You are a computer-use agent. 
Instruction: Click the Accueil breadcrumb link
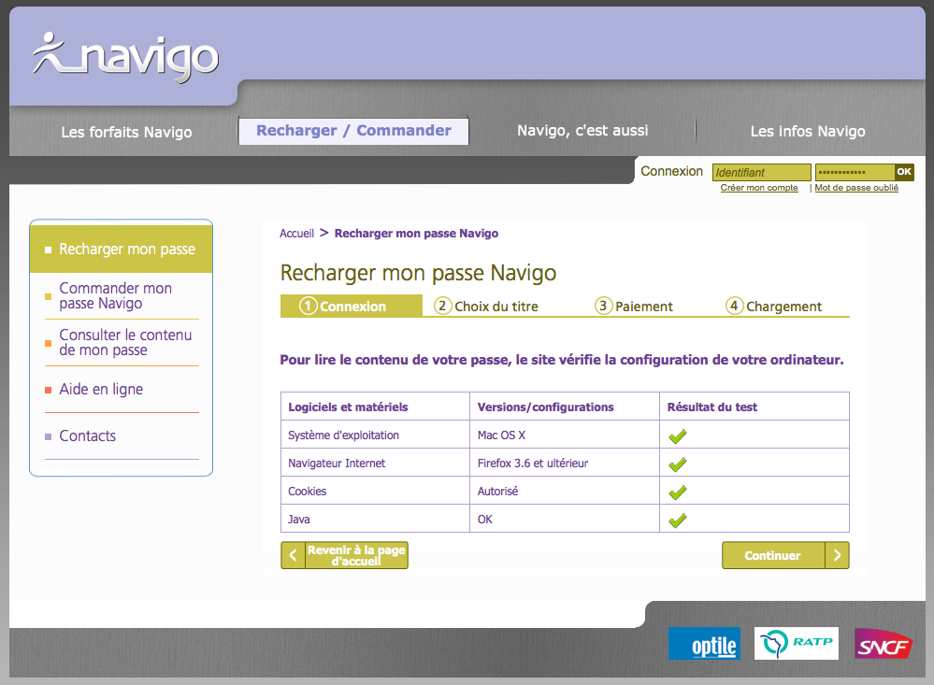(x=296, y=234)
